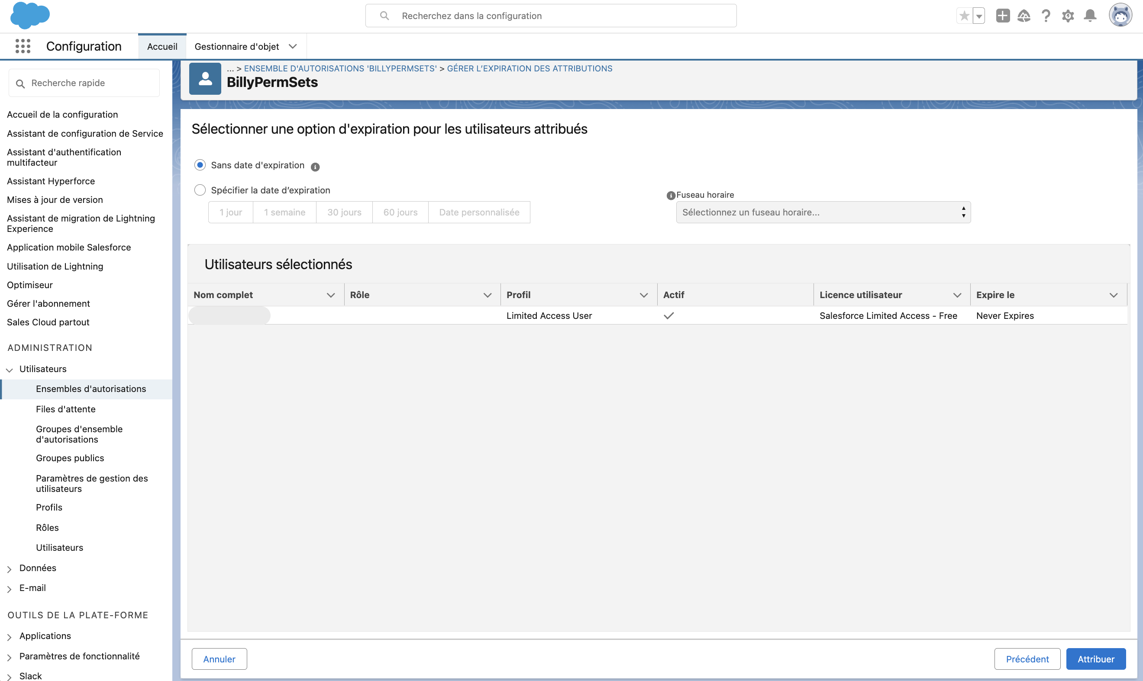The width and height of the screenshot is (1143, 681).
Task: Click the favorites star icon
Action: click(x=964, y=16)
